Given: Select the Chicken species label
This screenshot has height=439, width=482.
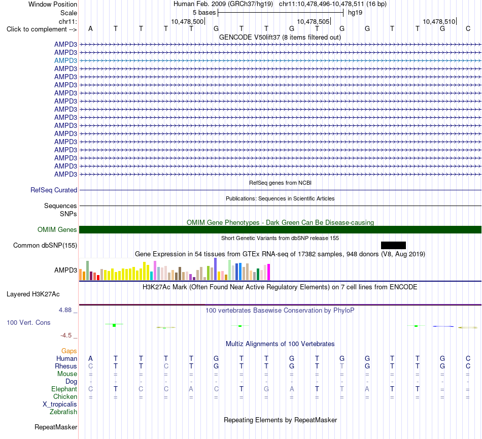Looking at the screenshot, I should (x=65, y=396).
